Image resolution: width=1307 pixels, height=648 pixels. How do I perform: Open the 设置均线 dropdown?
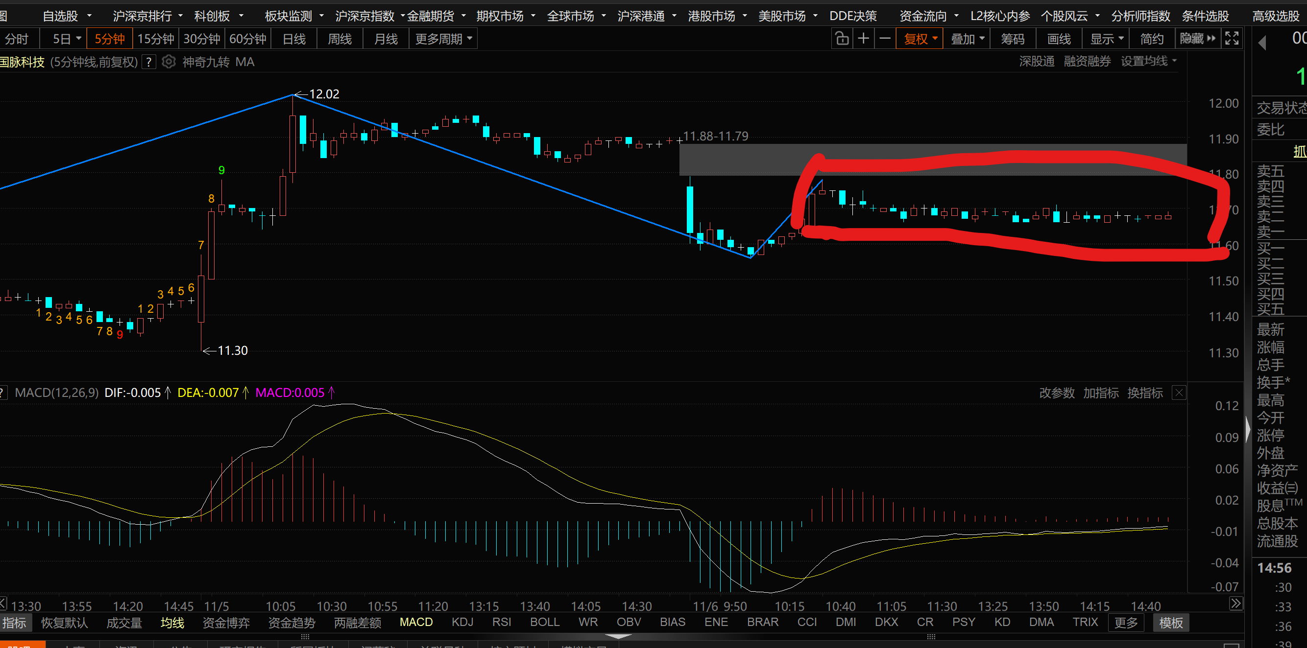click(x=1149, y=61)
